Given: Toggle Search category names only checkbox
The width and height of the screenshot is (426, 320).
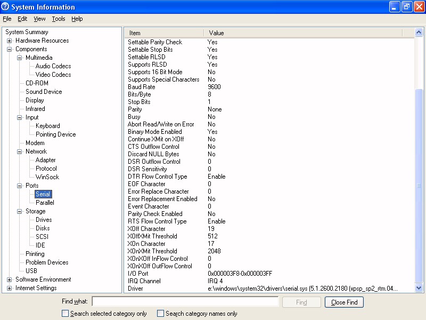Looking at the screenshot, I should (x=161, y=314).
